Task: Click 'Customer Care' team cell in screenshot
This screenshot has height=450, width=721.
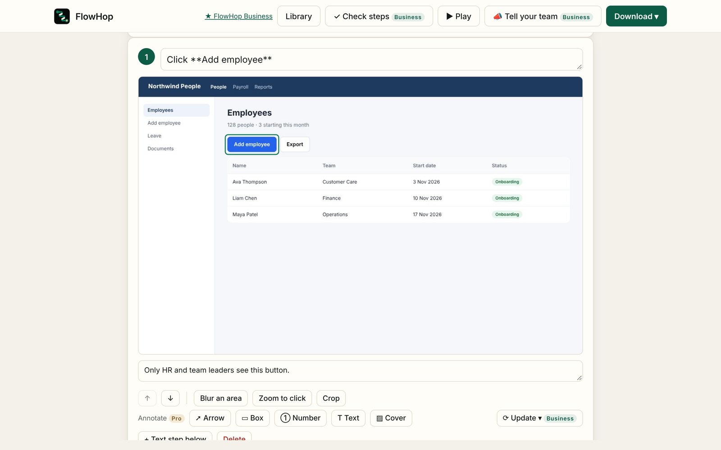Action: pyautogui.click(x=340, y=182)
